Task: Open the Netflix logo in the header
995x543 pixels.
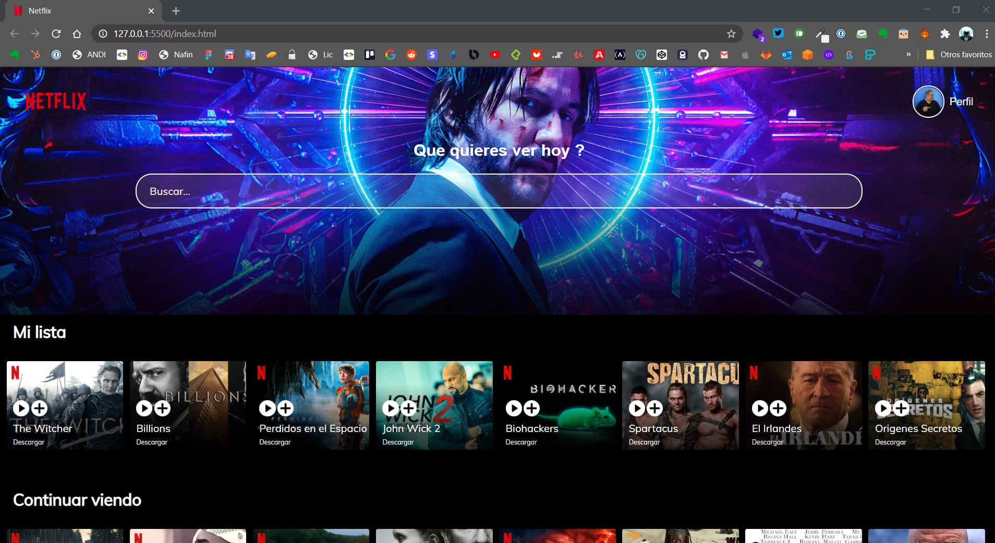Action: point(55,101)
